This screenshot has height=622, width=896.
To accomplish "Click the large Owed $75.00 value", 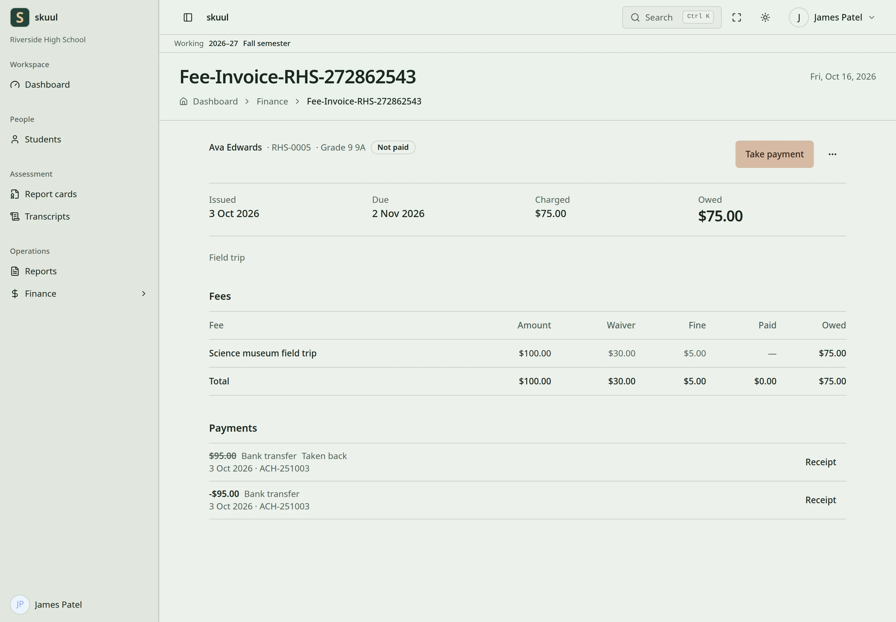I will pyautogui.click(x=720, y=216).
